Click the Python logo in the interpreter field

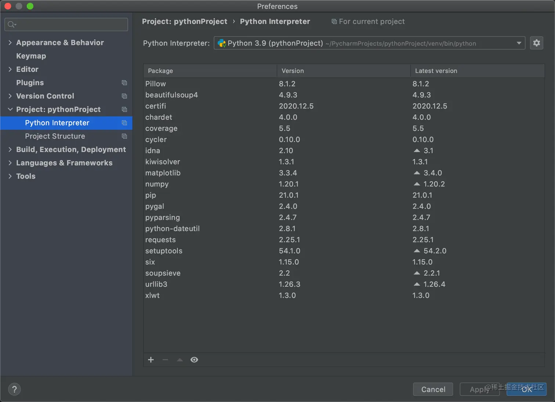coord(222,43)
